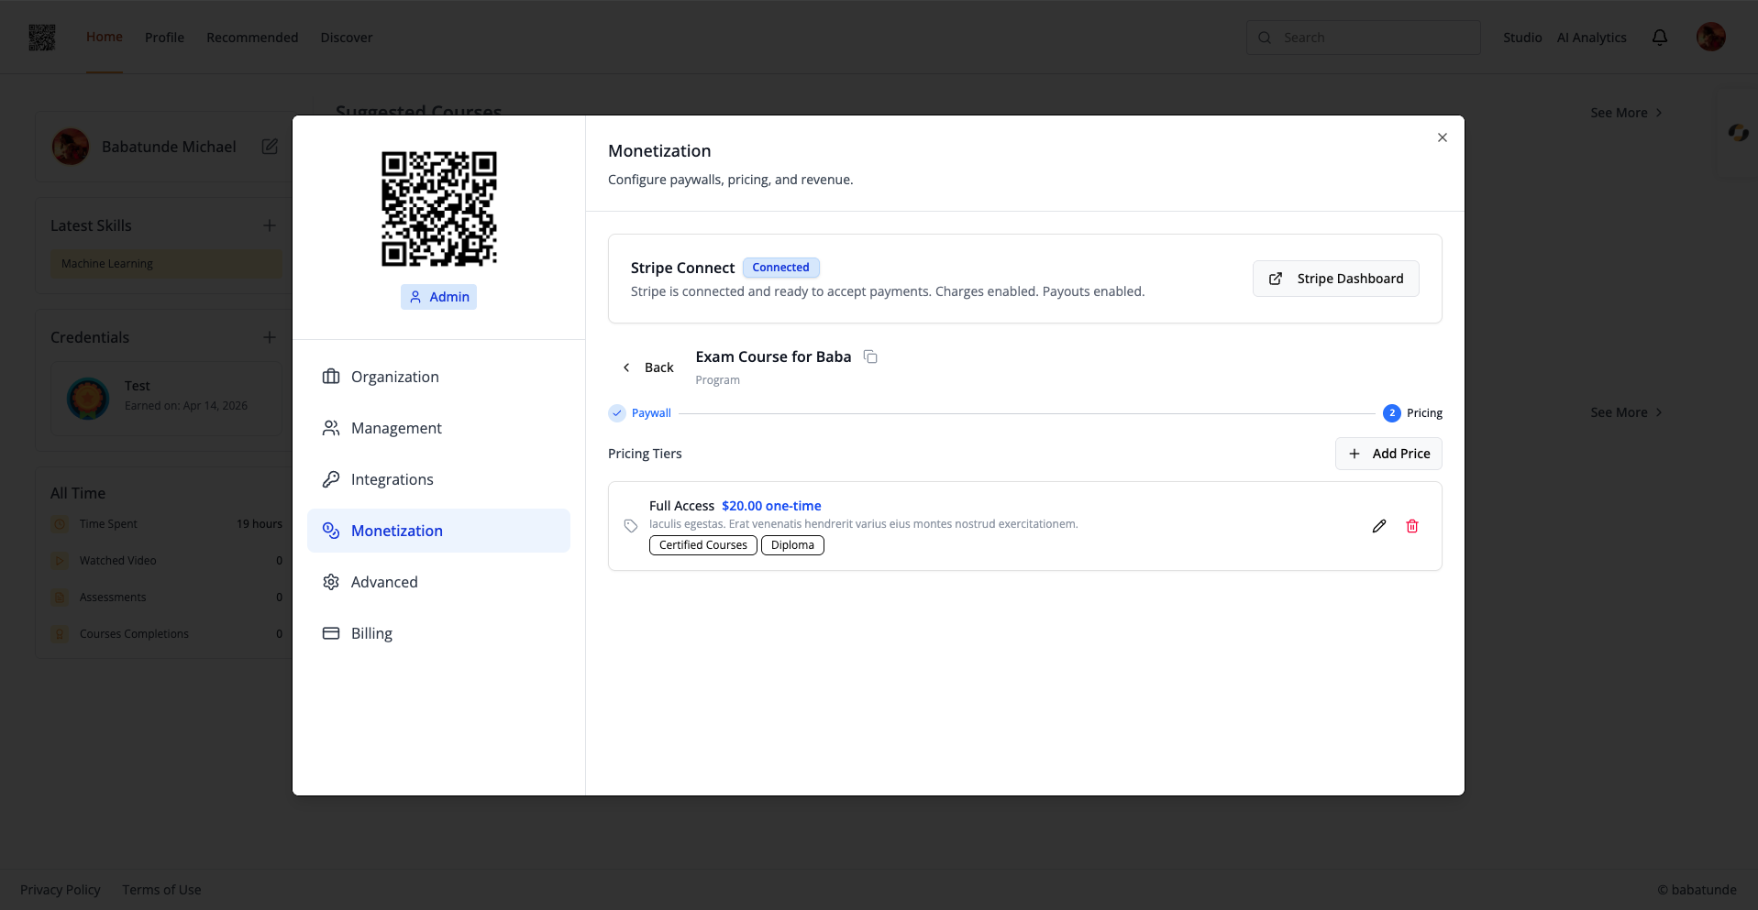Click the QR code image in dialog

[x=439, y=209]
